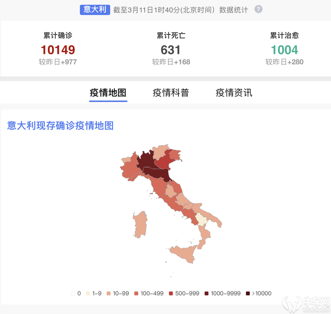Screen dimensions: 331x314
Task: Toggle the 500-999 legend swatch
Action: pyautogui.click(x=171, y=293)
